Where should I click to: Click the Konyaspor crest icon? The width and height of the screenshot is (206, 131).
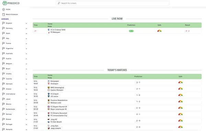coord(49,81)
